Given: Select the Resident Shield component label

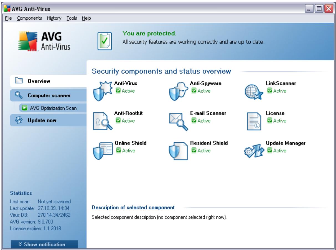Looking at the screenshot, I should pos(209,143).
